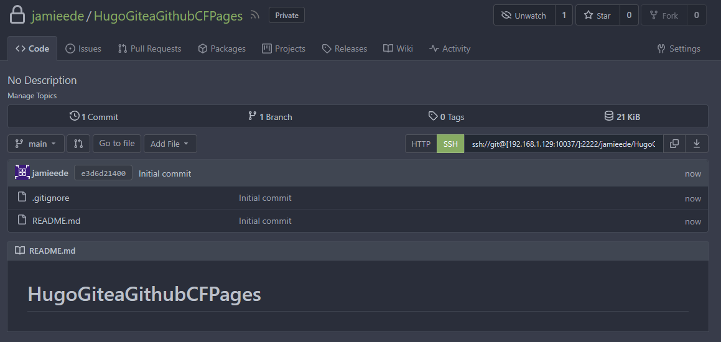The image size is (721, 342).
Task: Click the clone URL text field
Action: 563,144
